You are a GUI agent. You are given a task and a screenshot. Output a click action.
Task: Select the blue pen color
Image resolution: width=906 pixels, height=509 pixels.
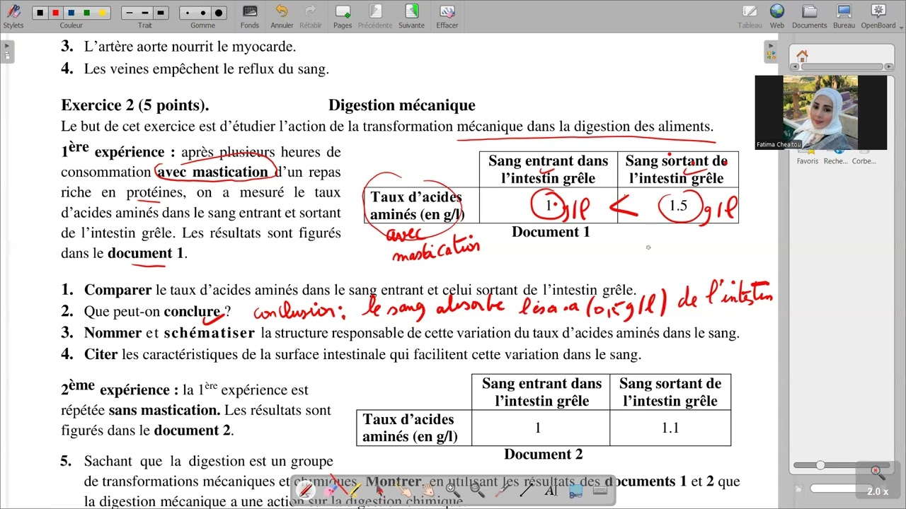point(71,13)
